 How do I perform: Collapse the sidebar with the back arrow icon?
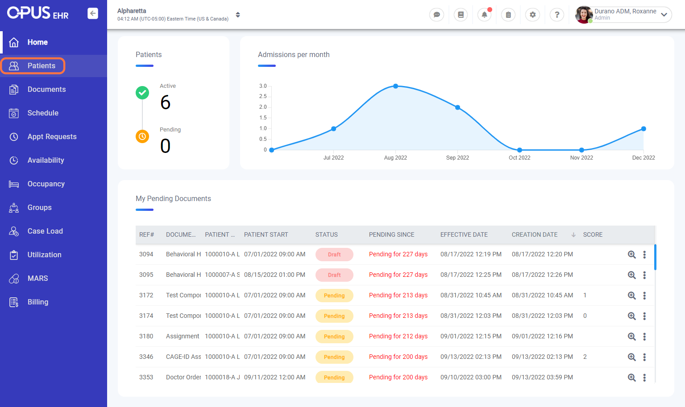point(93,13)
